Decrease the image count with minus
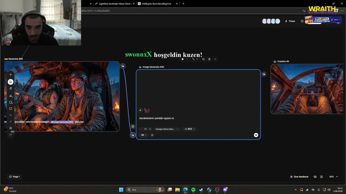346x194 pixels. click(141, 129)
